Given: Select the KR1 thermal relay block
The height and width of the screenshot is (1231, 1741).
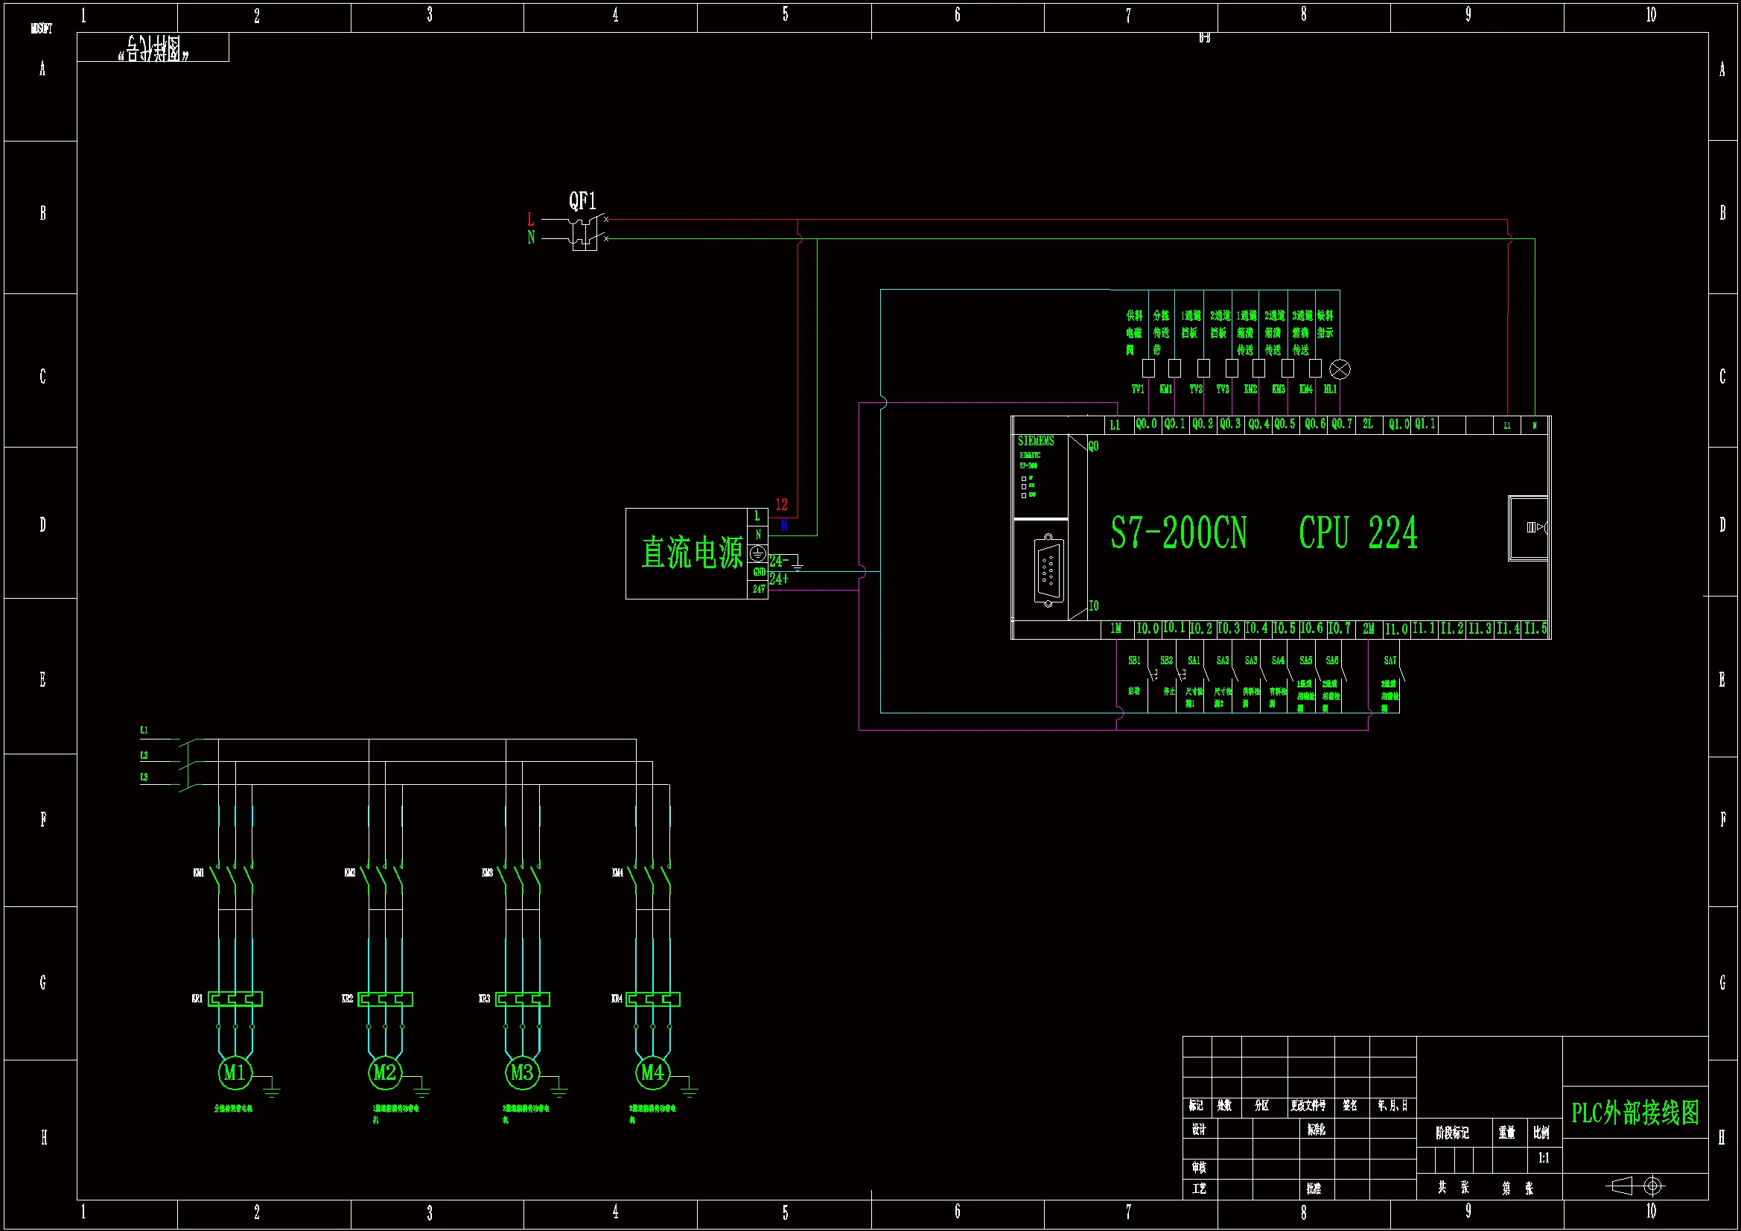Looking at the screenshot, I should tap(235, 999).
